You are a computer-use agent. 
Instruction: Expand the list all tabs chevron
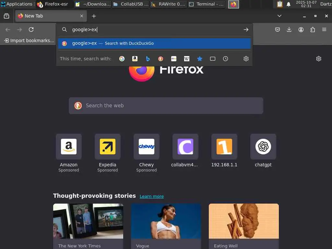[x=279, y=16]
